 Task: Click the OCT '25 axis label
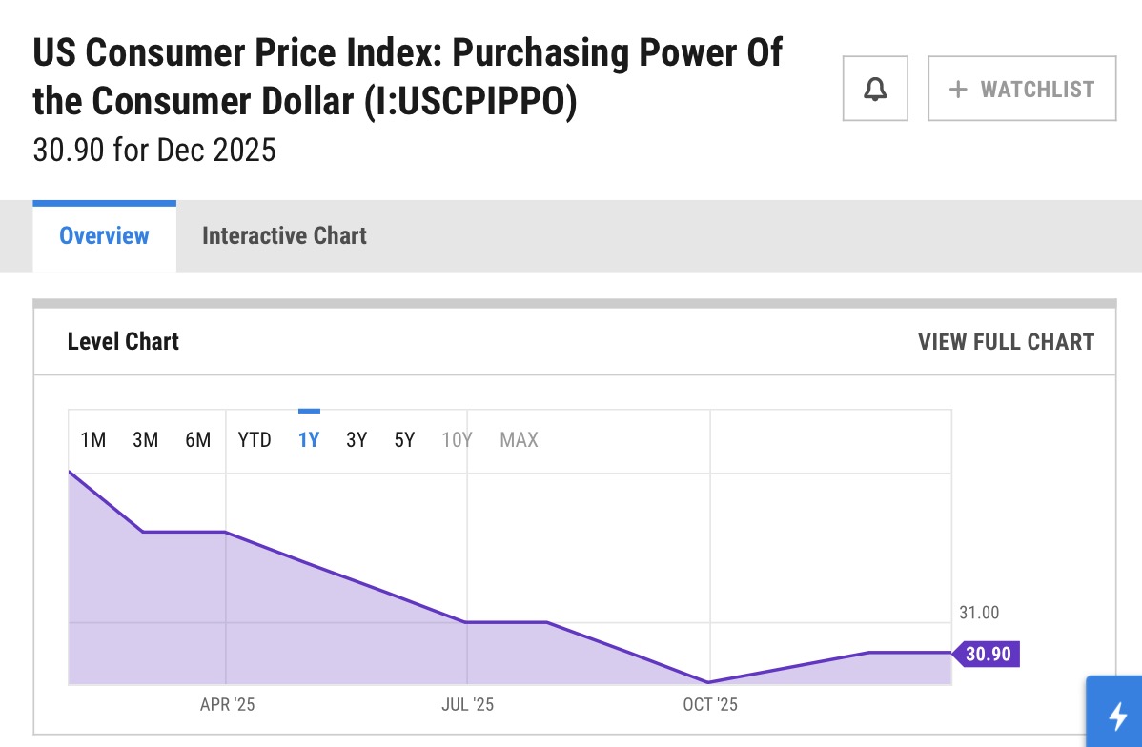(710, 705)
